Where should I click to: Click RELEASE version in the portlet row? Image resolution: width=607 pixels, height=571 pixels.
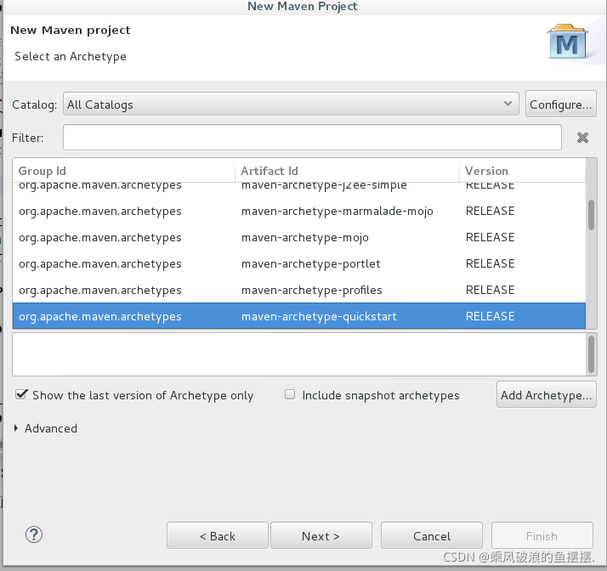click(x=490, y=263)
